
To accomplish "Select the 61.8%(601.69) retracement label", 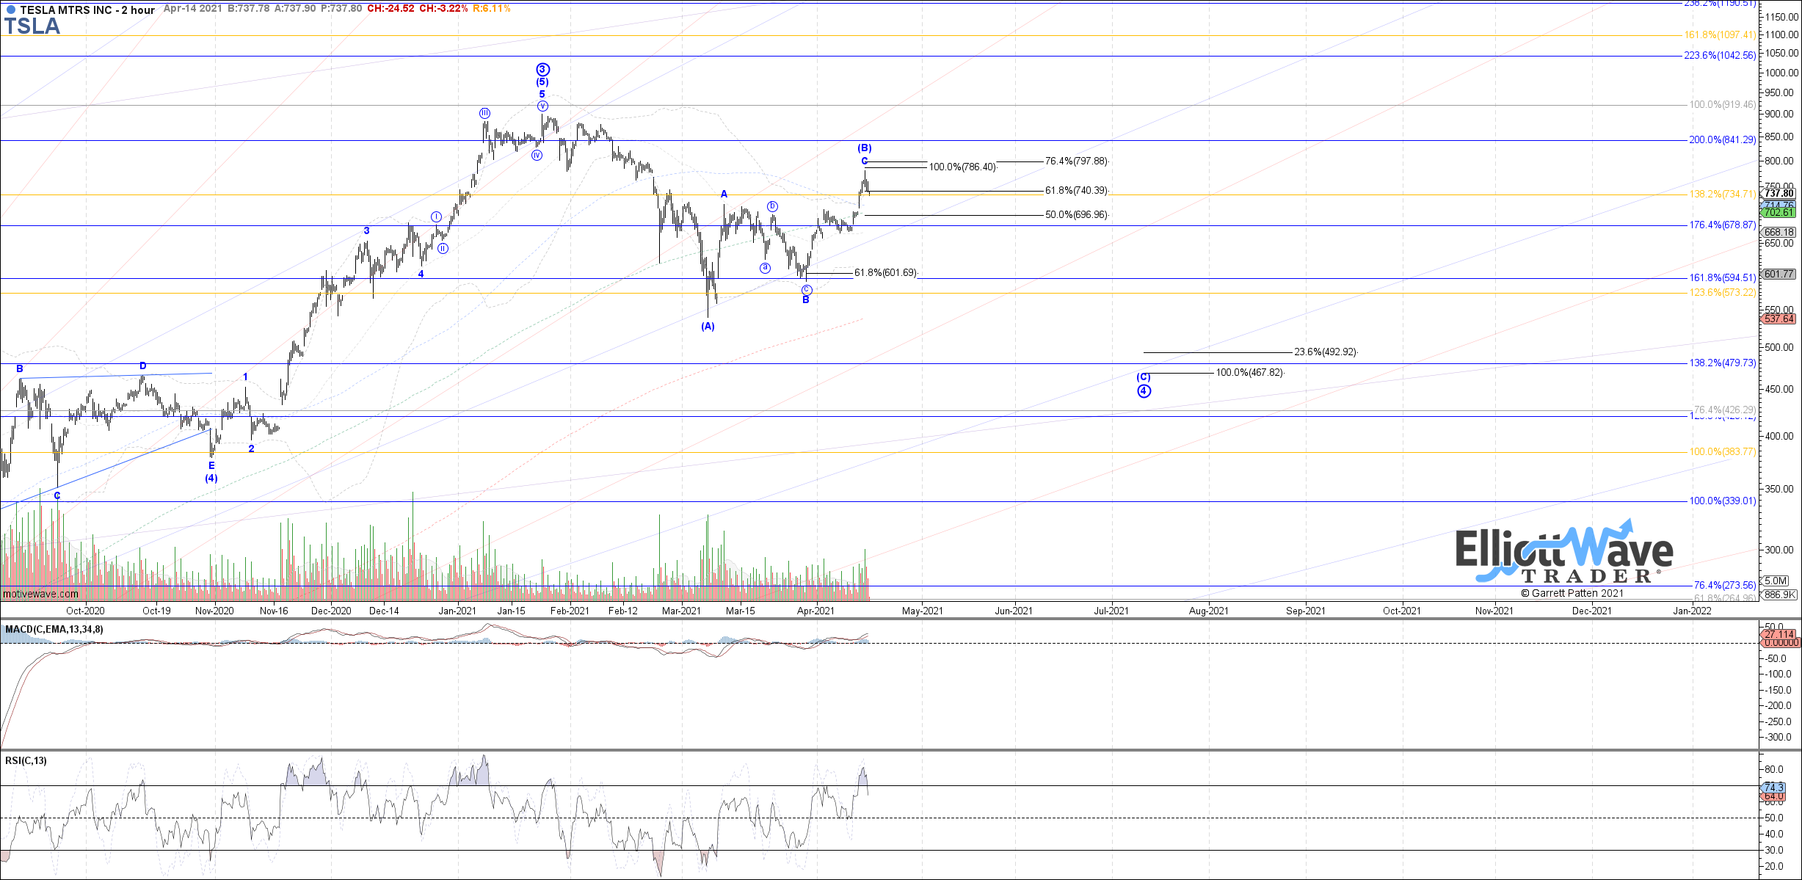I will tap(885, 272).
